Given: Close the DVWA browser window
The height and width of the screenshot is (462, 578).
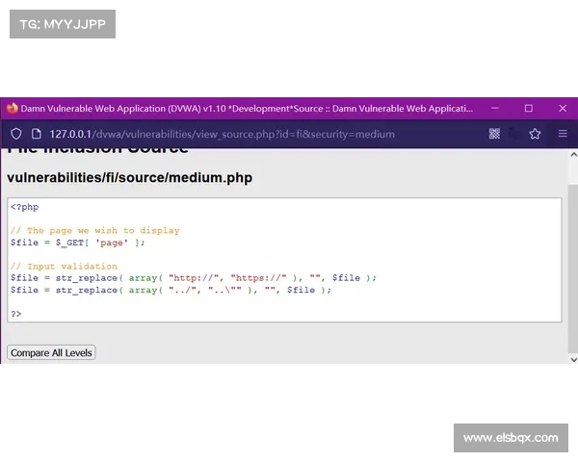Looking at the screenshot, I should pyautogui.click(x=563, y=109).
